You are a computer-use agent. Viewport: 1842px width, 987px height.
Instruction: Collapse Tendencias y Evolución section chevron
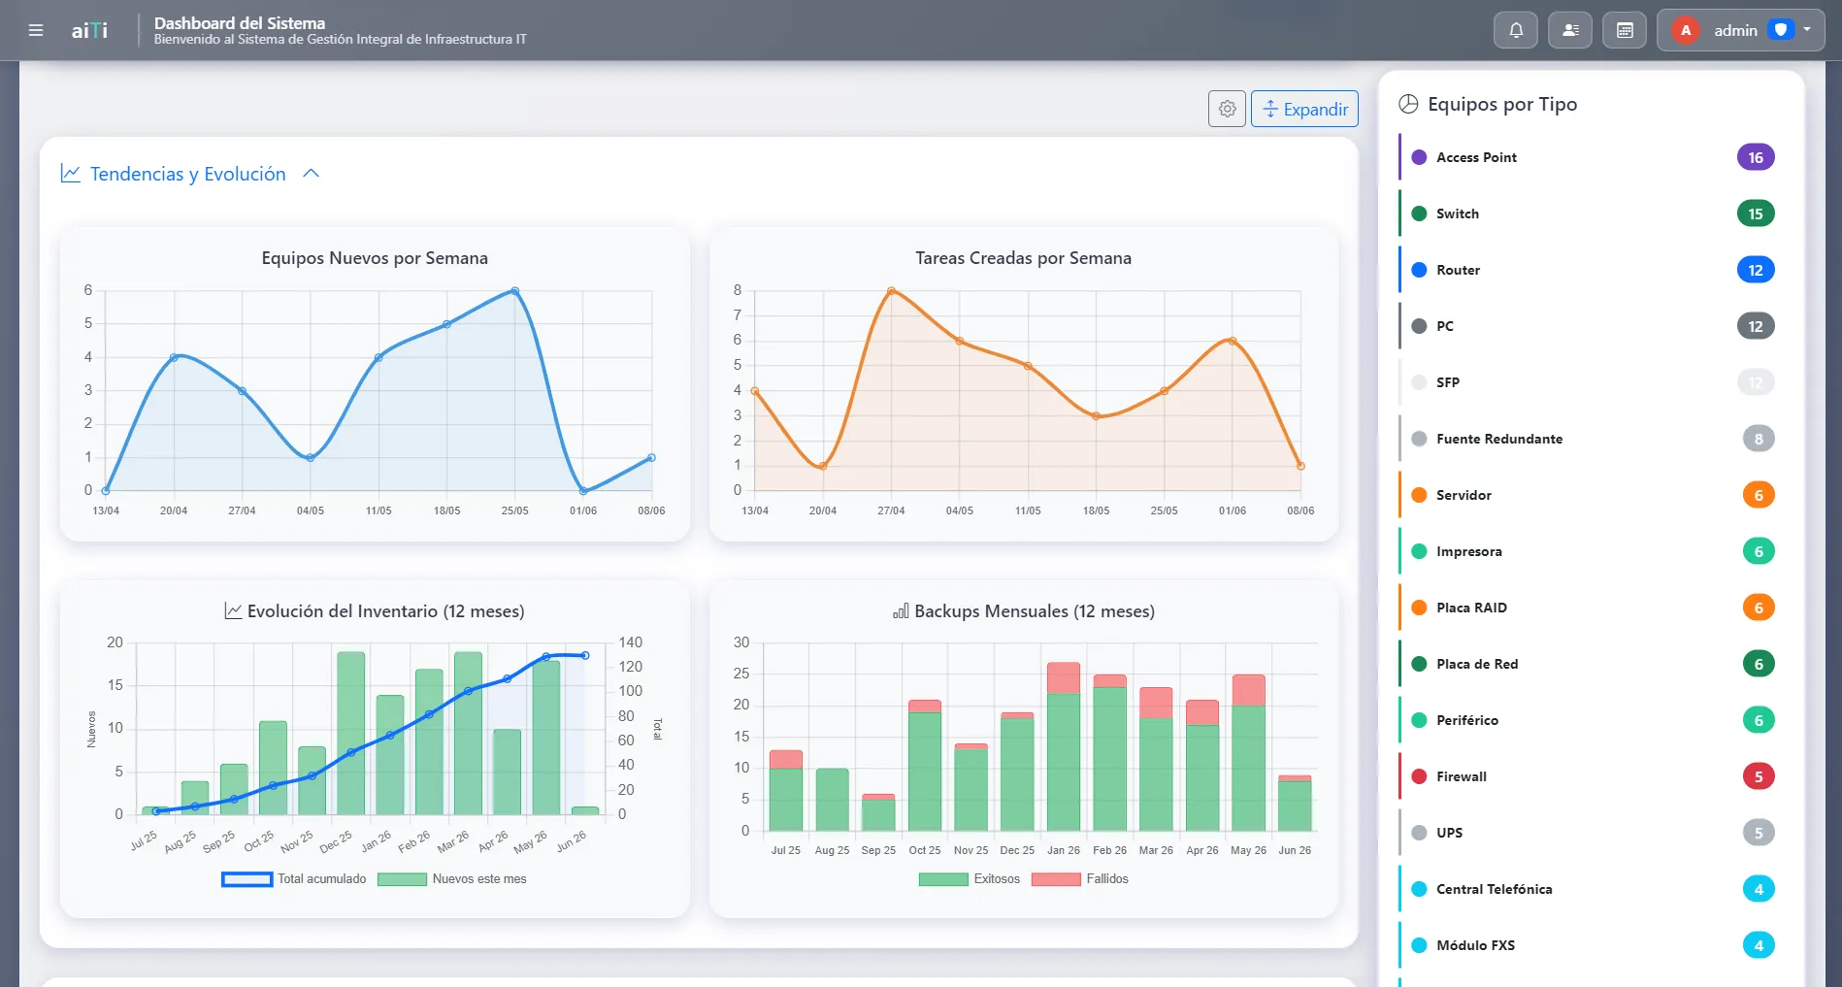pos(312,174)
